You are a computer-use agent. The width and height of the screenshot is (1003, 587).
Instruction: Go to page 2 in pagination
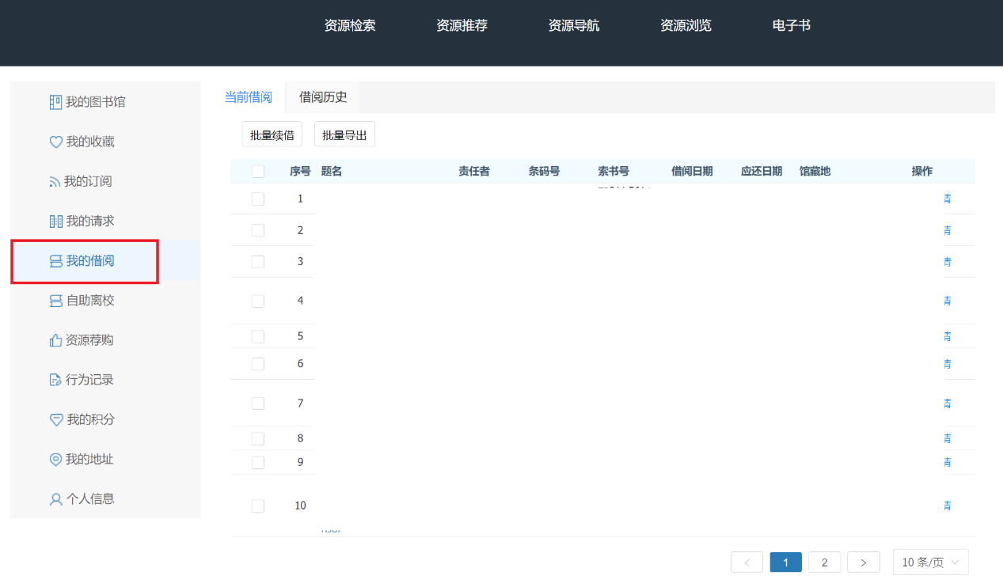click(x=824, y=562)
